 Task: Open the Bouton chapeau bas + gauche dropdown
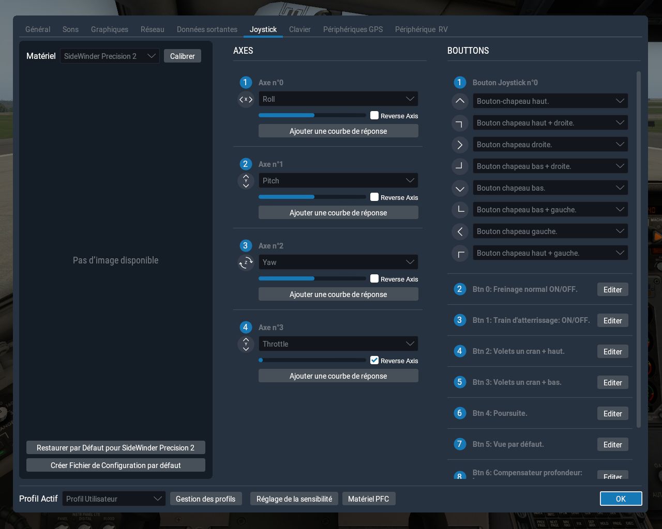(550, 210)
